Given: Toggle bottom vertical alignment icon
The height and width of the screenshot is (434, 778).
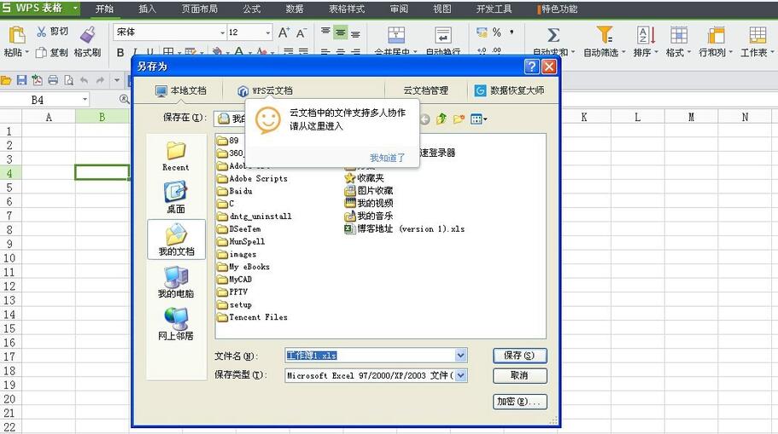Looking at the screenshot, I should pos(355,34).
